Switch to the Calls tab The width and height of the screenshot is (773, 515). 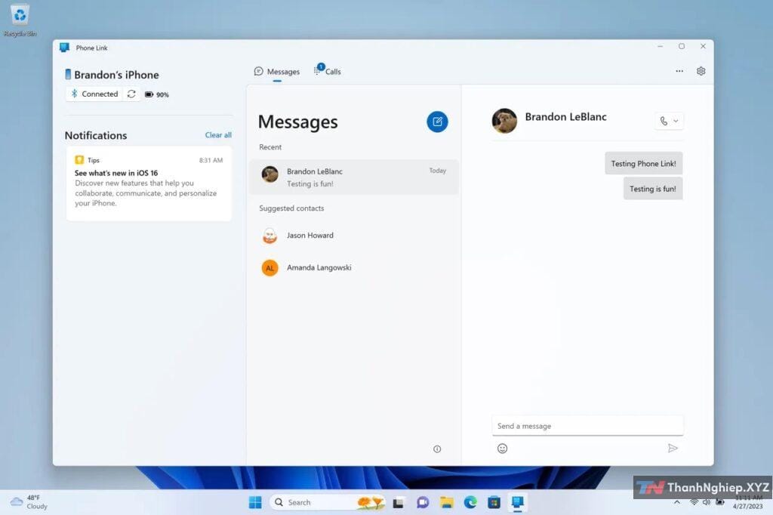click(328, 72)
